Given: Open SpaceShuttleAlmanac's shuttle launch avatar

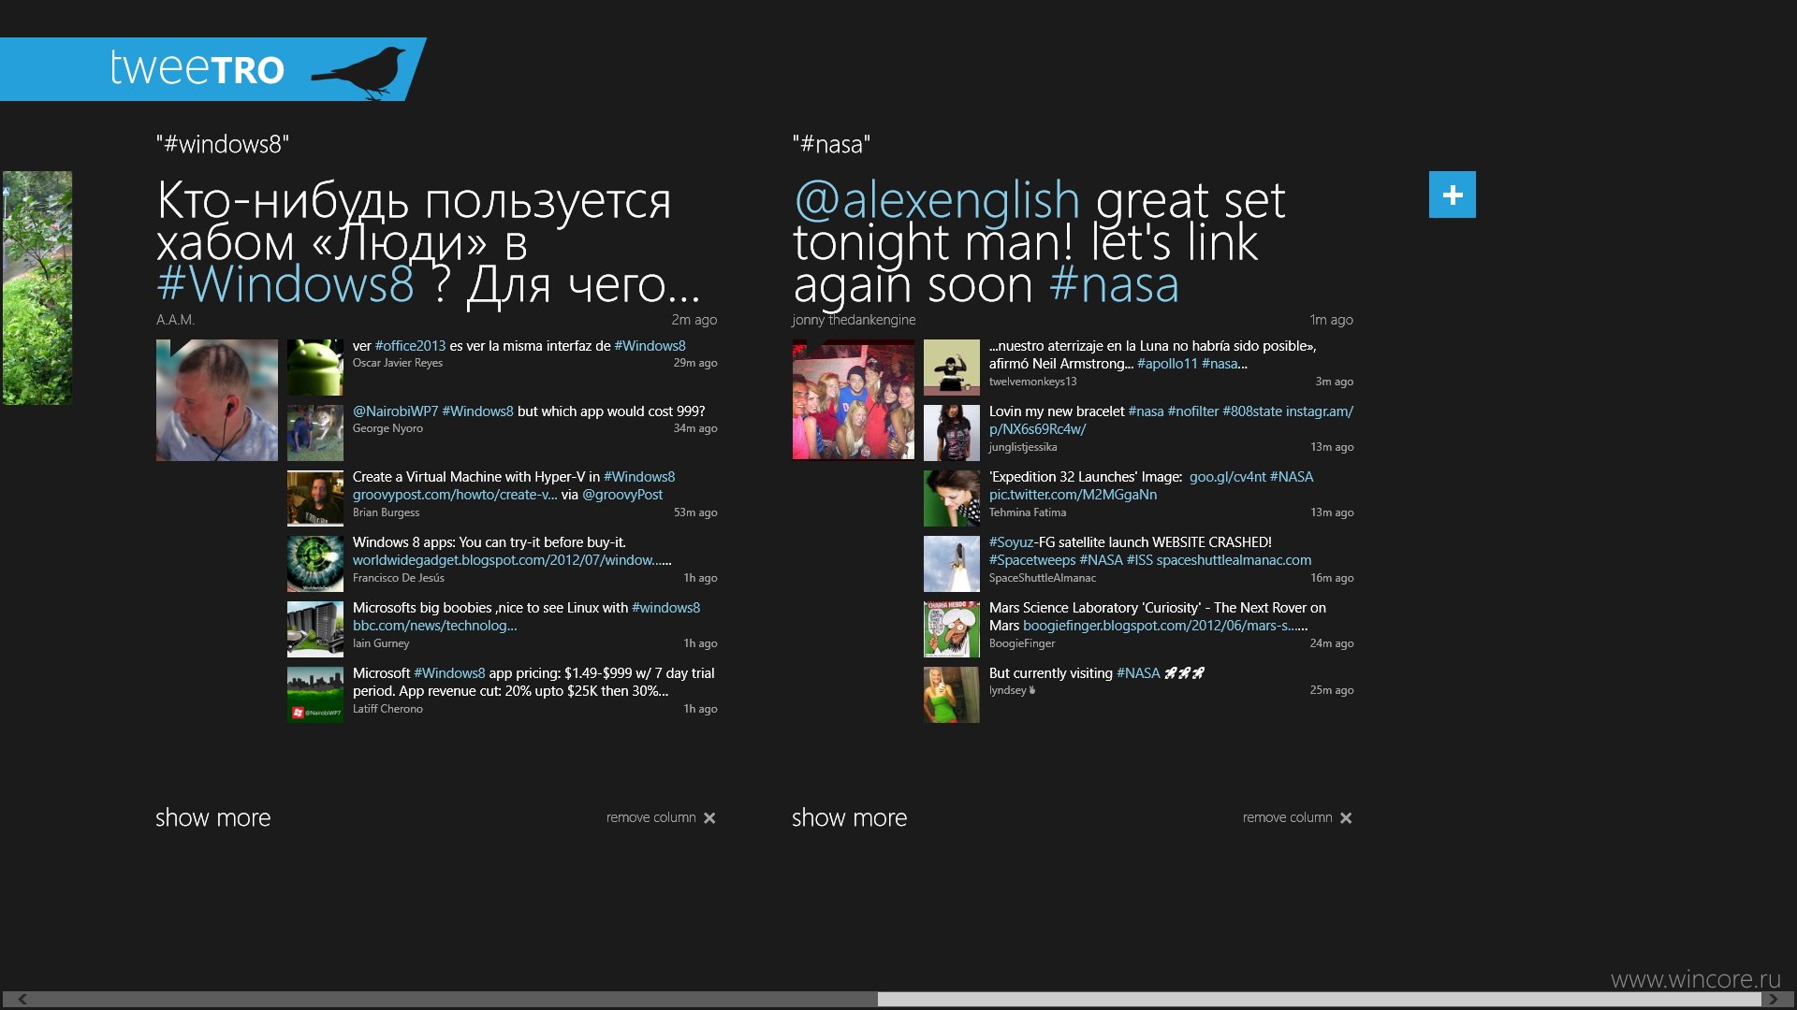Looking at the screenshot, I should [x=952, y=564].
